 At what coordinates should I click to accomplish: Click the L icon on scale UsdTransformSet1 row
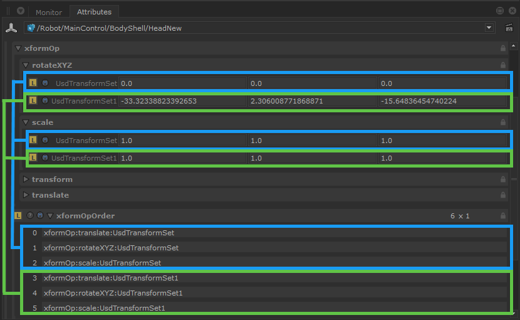[33, 158]
